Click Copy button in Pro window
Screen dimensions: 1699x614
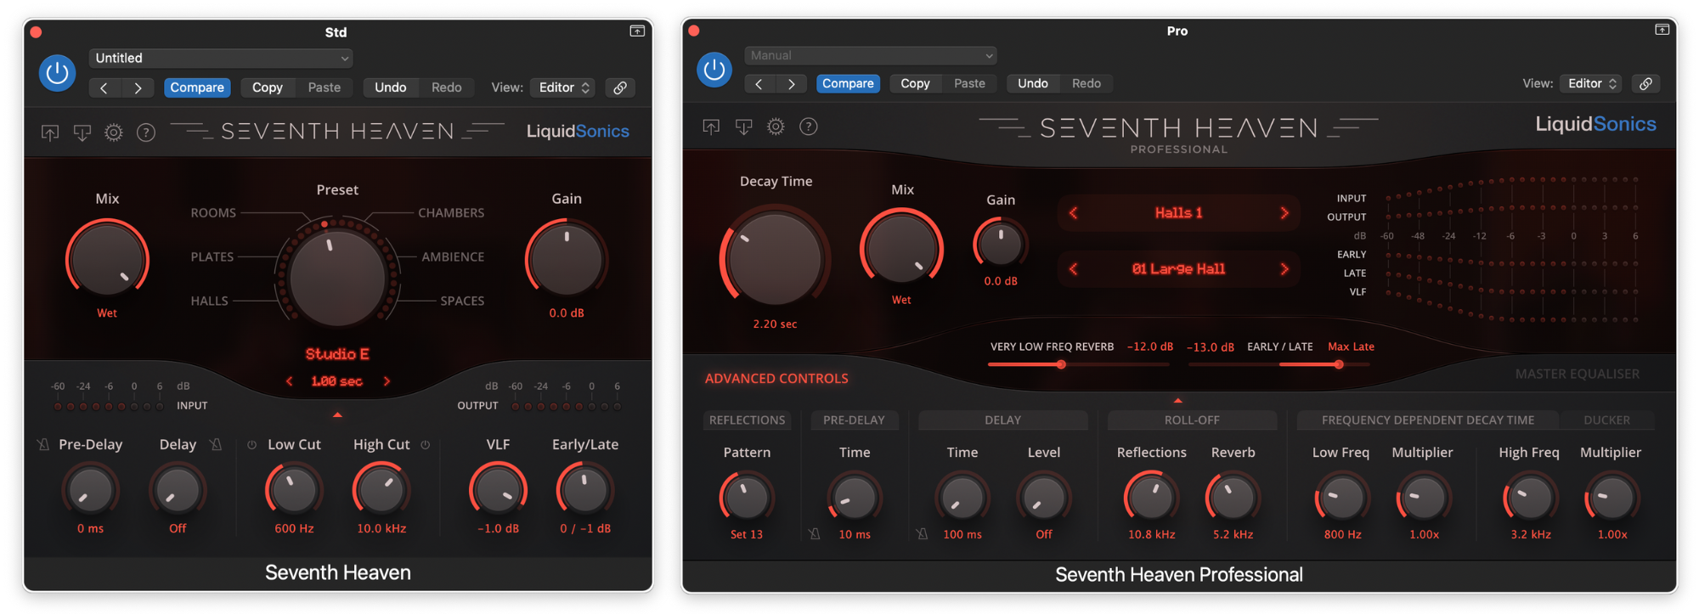[915, 83]
